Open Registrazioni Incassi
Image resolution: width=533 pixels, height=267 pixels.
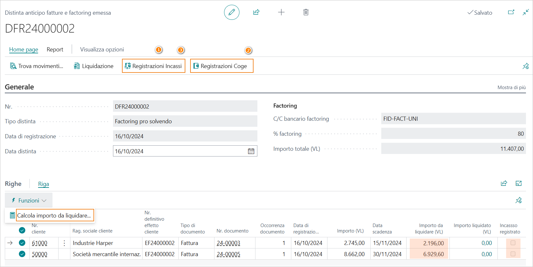click(154, 66)
